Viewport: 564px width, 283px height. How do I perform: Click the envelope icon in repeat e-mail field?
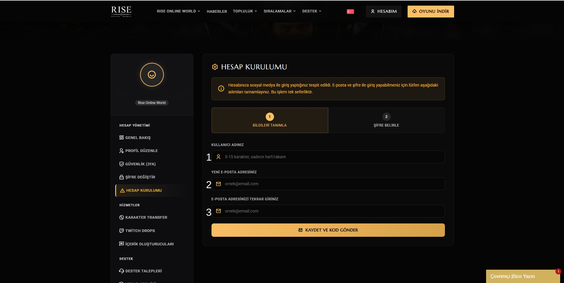218,211
